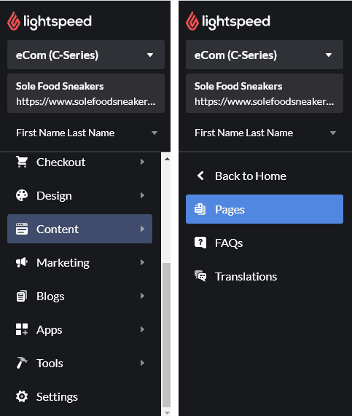Click the sidebar scrollbar up arrow
Image resolution: width=352 pixels, height=416 pixels.
pyautogui.click(x=167, y=159)
